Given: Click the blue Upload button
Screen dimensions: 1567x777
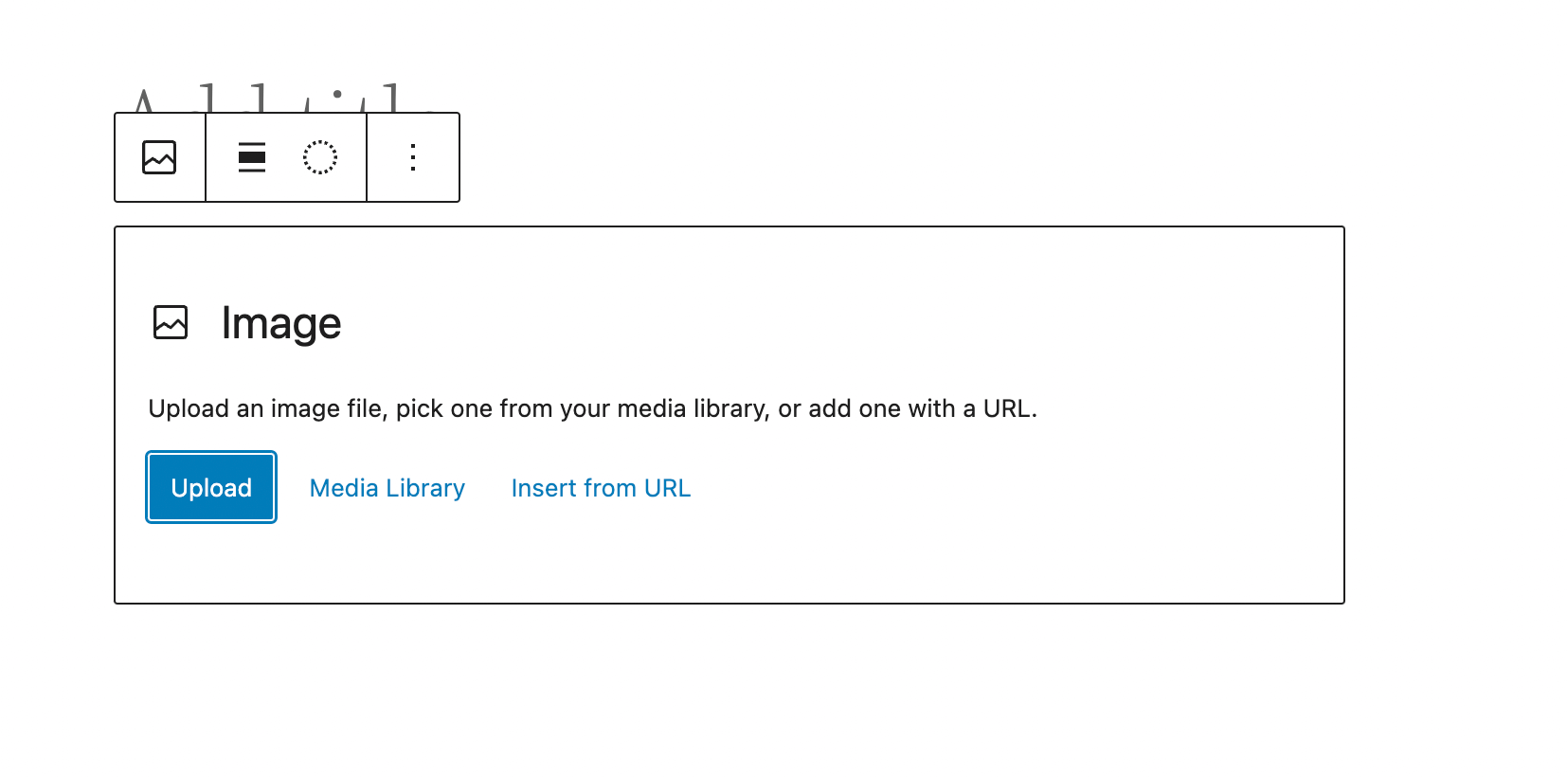Looking at the screenshot, I should pos(211,487).
